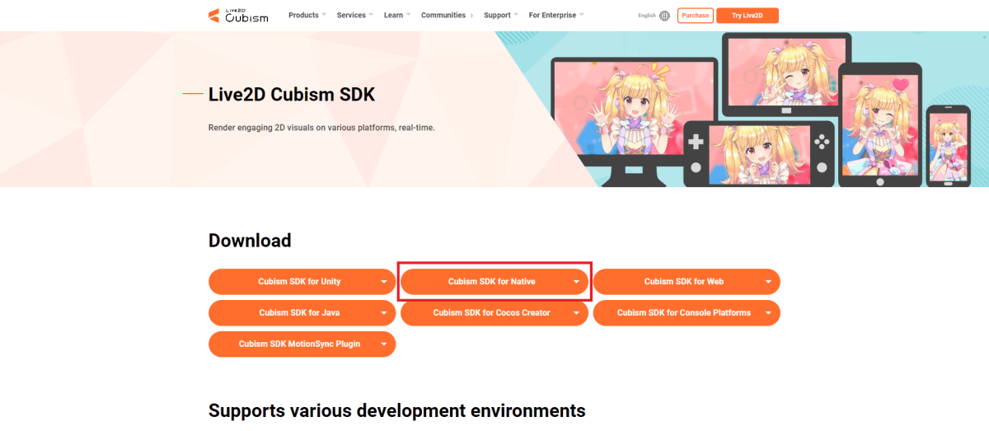The width and height of the screenshot is (989, 431).
Task: Expand Cubism SDK for Java dropdown
Action: tap(302, 313)
